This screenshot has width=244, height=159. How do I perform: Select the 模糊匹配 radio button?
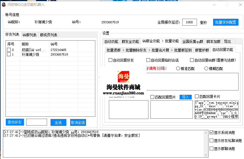click(x=206, y=69)
